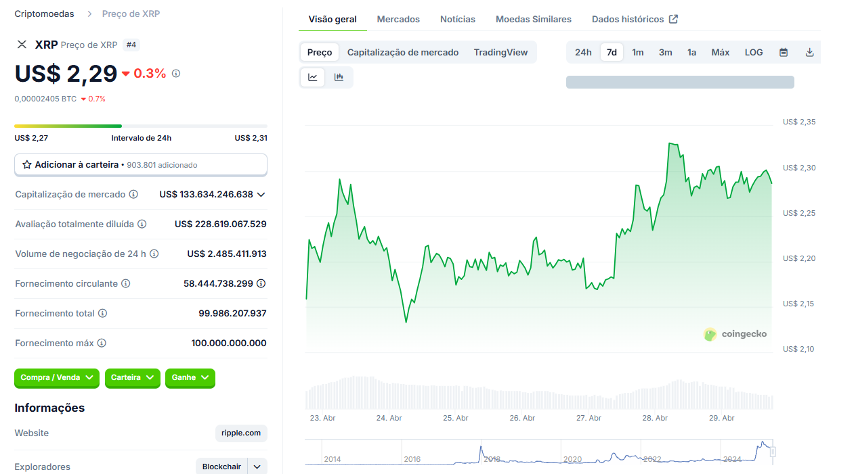Image resolution: width=856 pixels, height=474 pixels.
Task: Open the calendar date range picker
Action: coord(784,52)
